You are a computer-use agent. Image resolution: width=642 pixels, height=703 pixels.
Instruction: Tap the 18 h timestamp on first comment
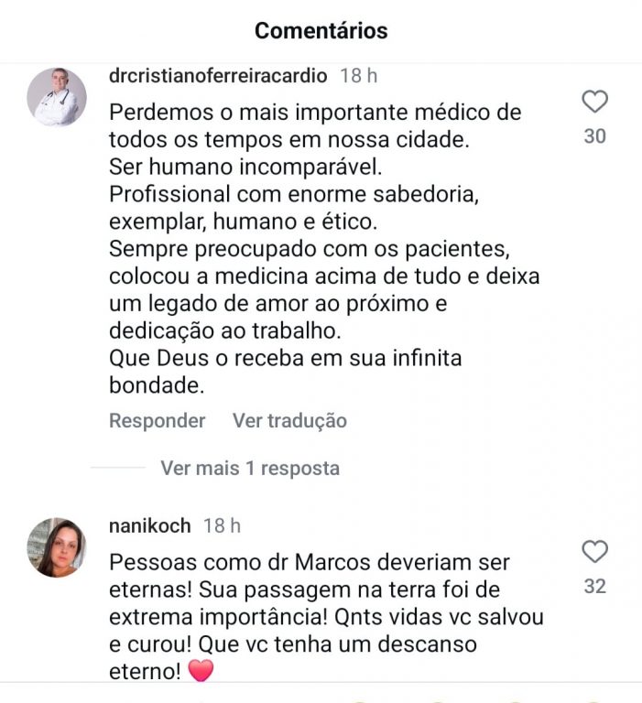[x=358, y=75]
